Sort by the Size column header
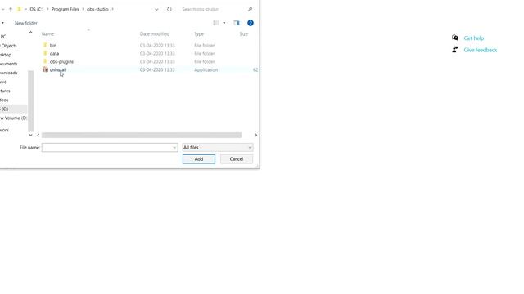The height and width of the screenshot is (294, 524). point(244,34)
